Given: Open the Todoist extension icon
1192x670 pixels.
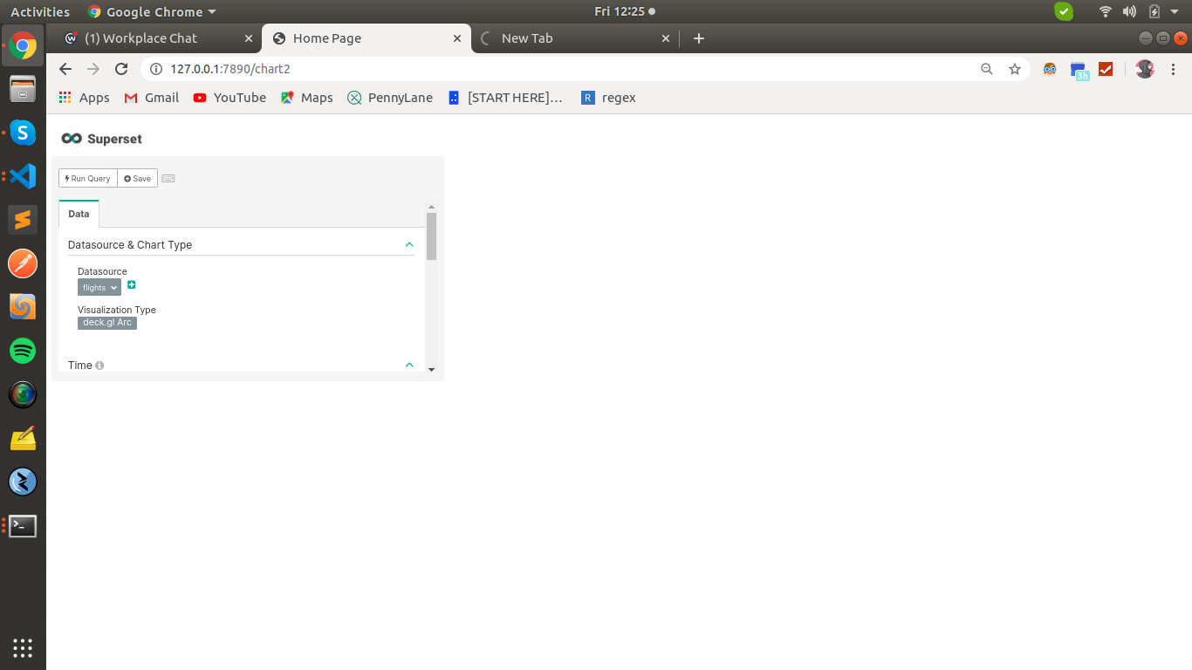Looking at the screenshot, I should 1105,68.
